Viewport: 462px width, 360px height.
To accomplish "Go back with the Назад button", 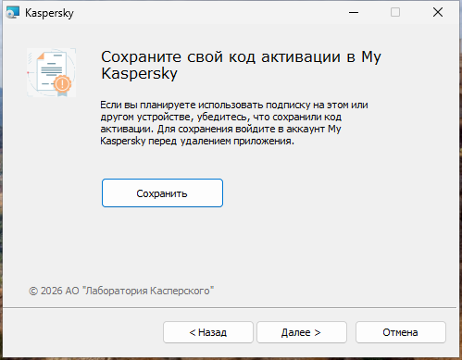I will [208, 332].
